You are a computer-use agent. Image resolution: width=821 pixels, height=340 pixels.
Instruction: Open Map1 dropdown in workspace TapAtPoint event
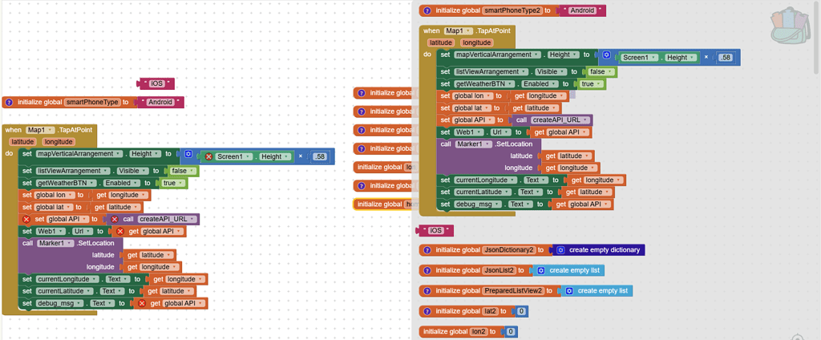tap(41, 130)
